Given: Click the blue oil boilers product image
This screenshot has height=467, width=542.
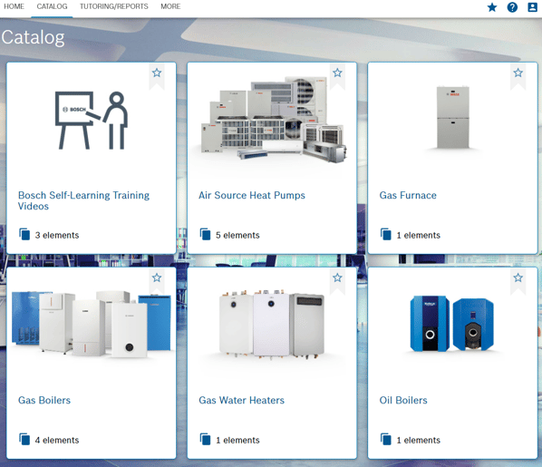Looking at the screenshot, I should pyautogui.click(x=452, y=324).
